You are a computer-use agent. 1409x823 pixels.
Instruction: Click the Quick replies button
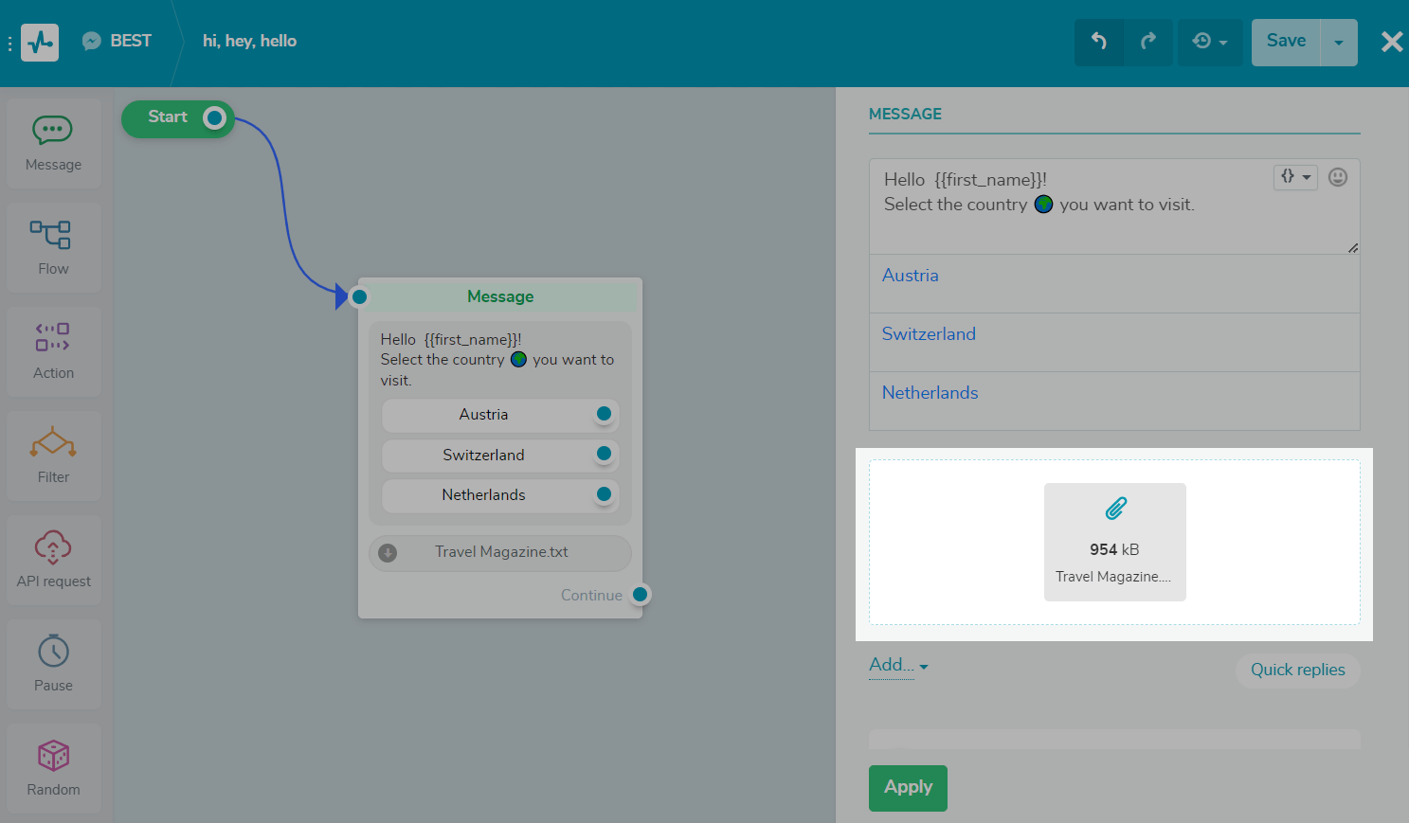tap(1297, 670)
